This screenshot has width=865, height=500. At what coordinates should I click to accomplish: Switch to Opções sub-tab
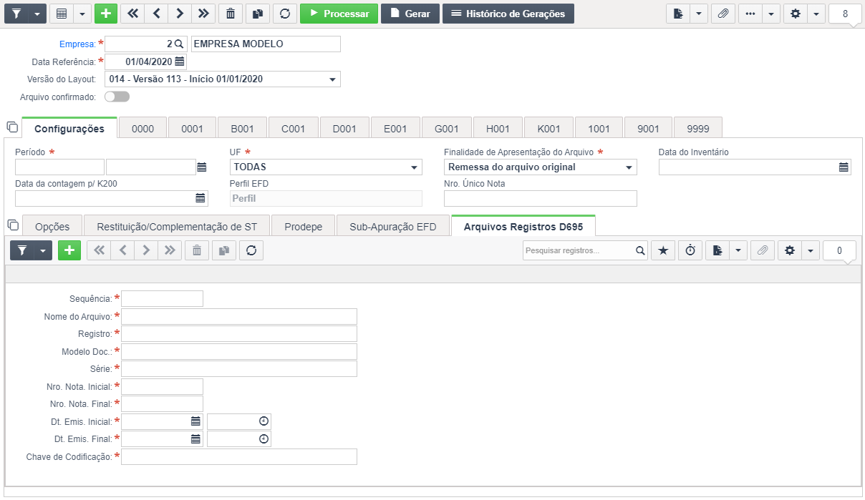(x=52, y=226)
